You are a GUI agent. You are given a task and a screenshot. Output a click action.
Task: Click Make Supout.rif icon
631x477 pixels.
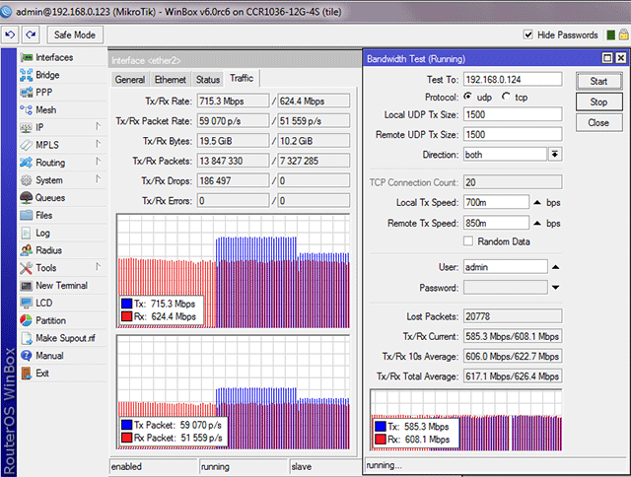[27, 338]
